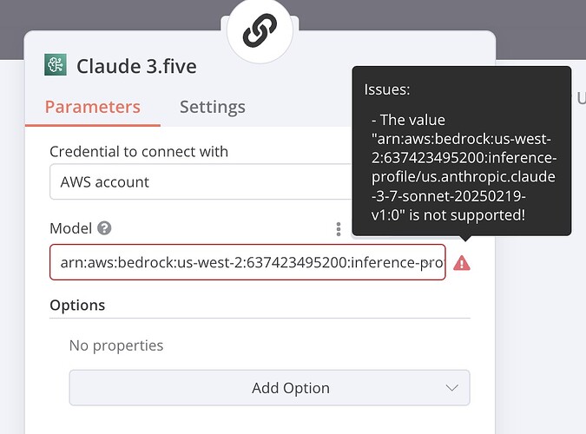Image resolution: width=586 pixels, height=434 pixels.
Task: Click the dimmed gray backdrop above the panel
Action: point(112,15)
